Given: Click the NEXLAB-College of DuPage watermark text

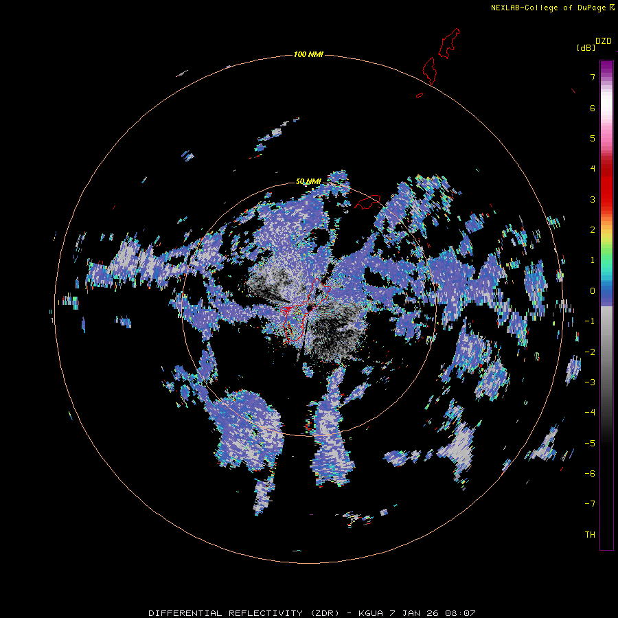Looking at the screenshot, I should click(x=553, y=8).
